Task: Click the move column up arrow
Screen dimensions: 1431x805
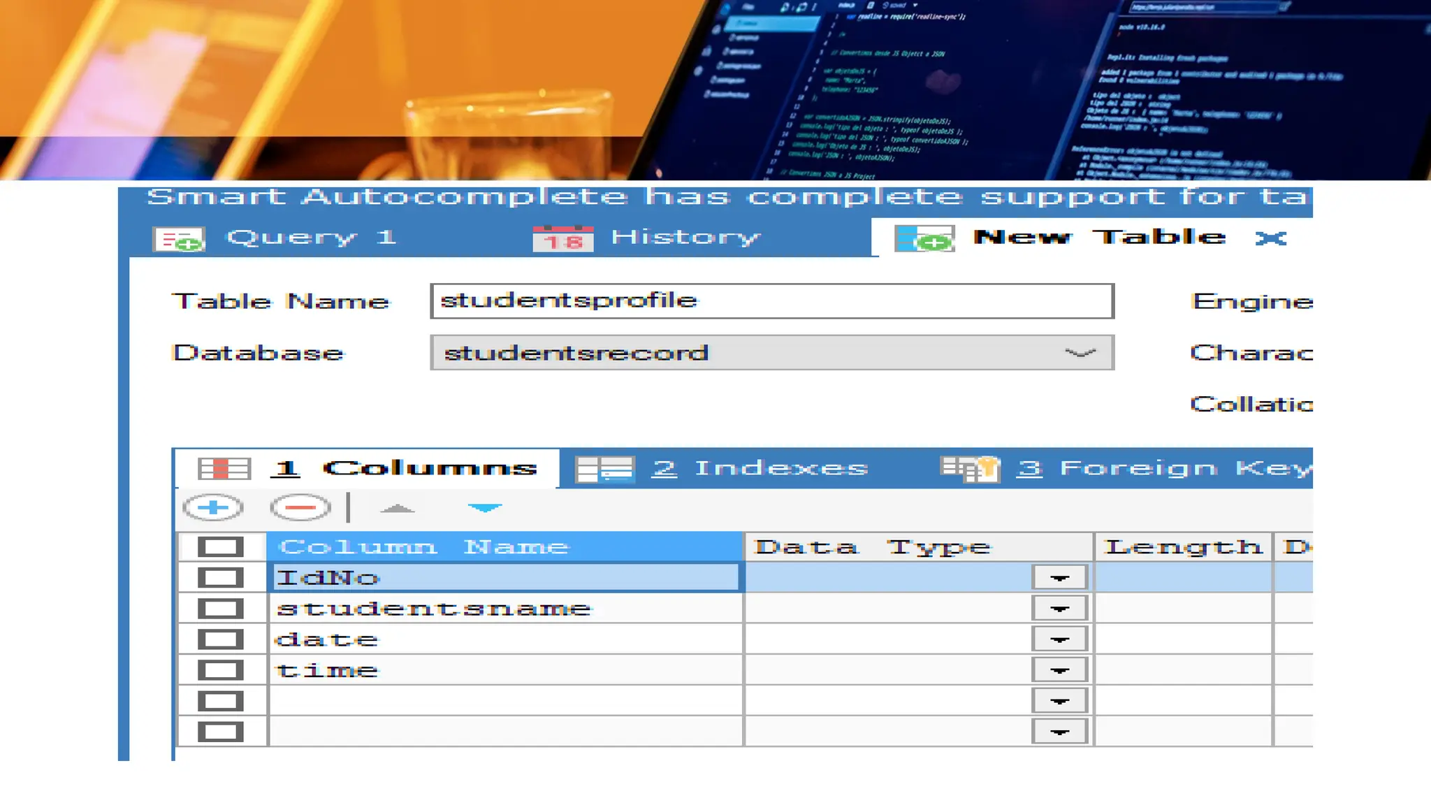Action: 397,508
